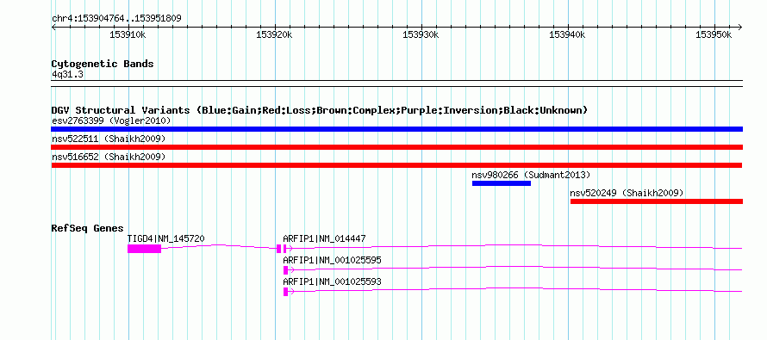The height and width of the screenshot is (340, 767).
Task: Click the ruler's right arrow end
Action: (x=740, y=27)
